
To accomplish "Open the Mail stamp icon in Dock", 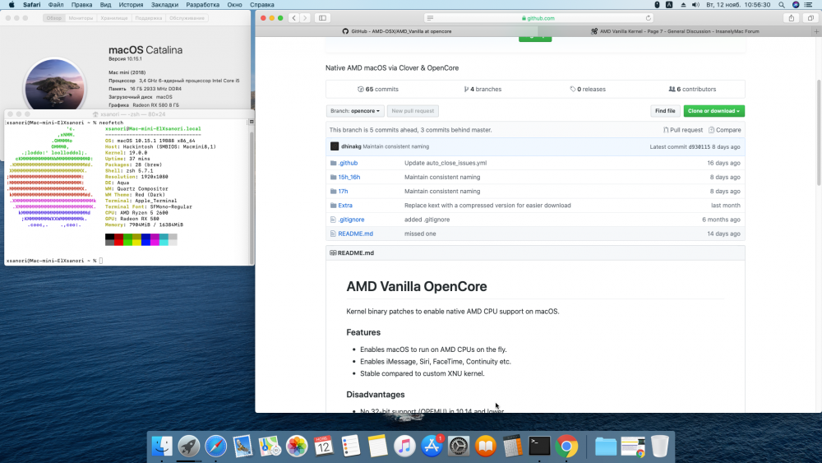I will point(242,447).
